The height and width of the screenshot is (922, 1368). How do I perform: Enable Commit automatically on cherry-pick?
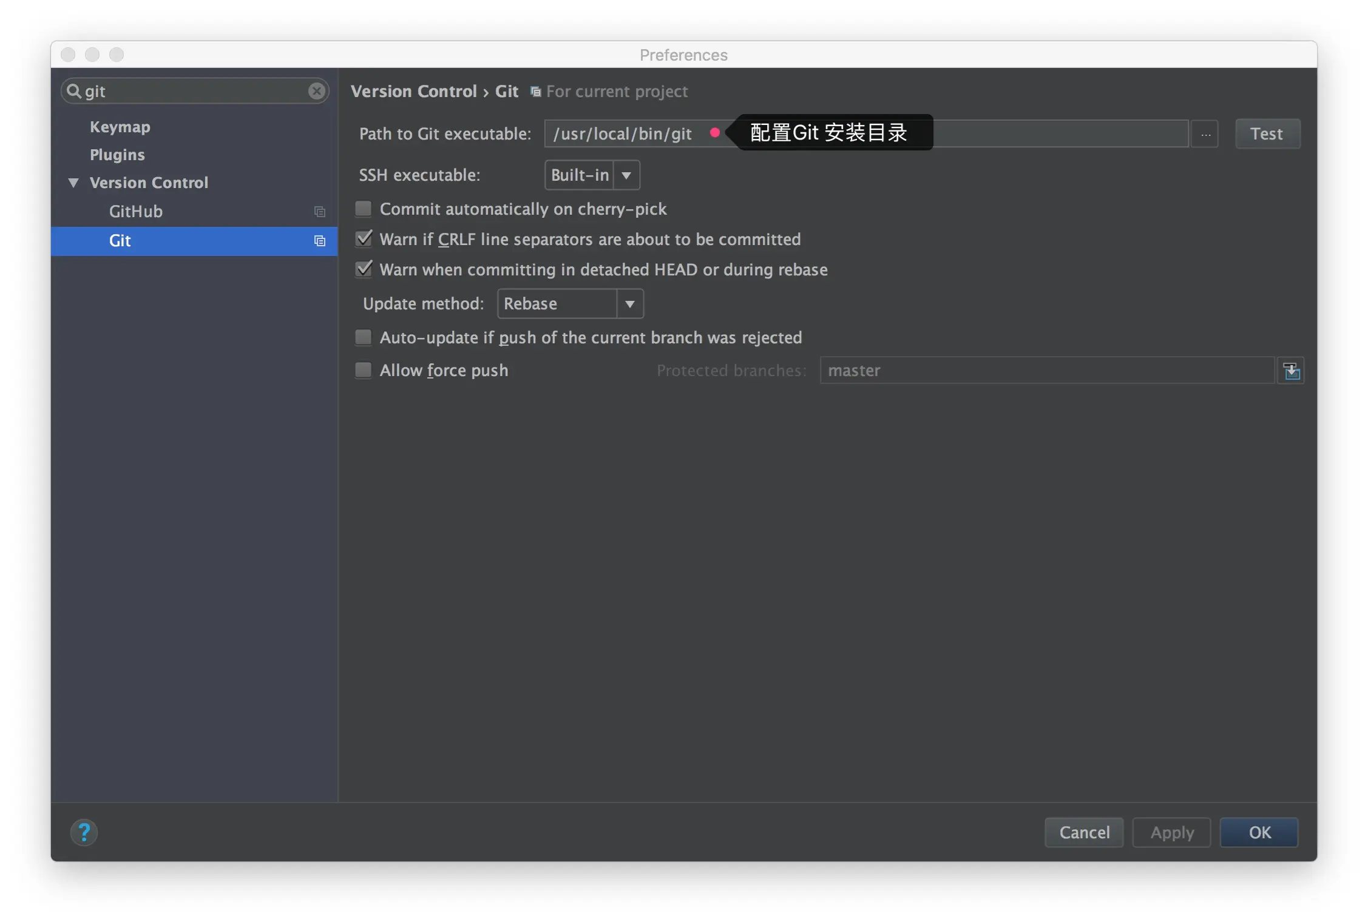[x=364, y=209]
